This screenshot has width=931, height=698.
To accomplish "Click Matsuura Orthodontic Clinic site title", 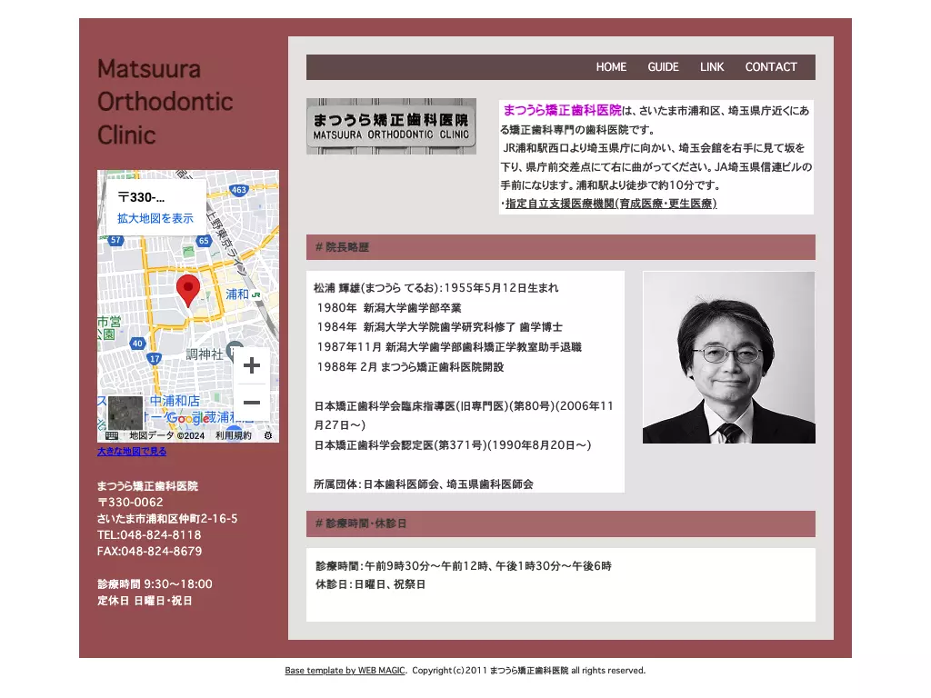I will click(x=165, y=102).
